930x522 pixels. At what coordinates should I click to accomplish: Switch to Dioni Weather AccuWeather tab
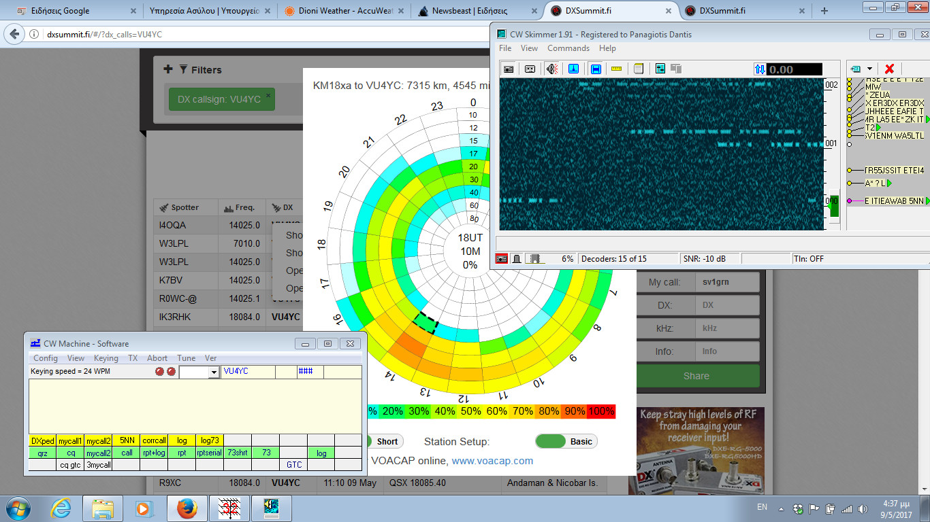(344, 11)
